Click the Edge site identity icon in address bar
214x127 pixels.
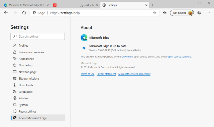[x=34, y=13]
